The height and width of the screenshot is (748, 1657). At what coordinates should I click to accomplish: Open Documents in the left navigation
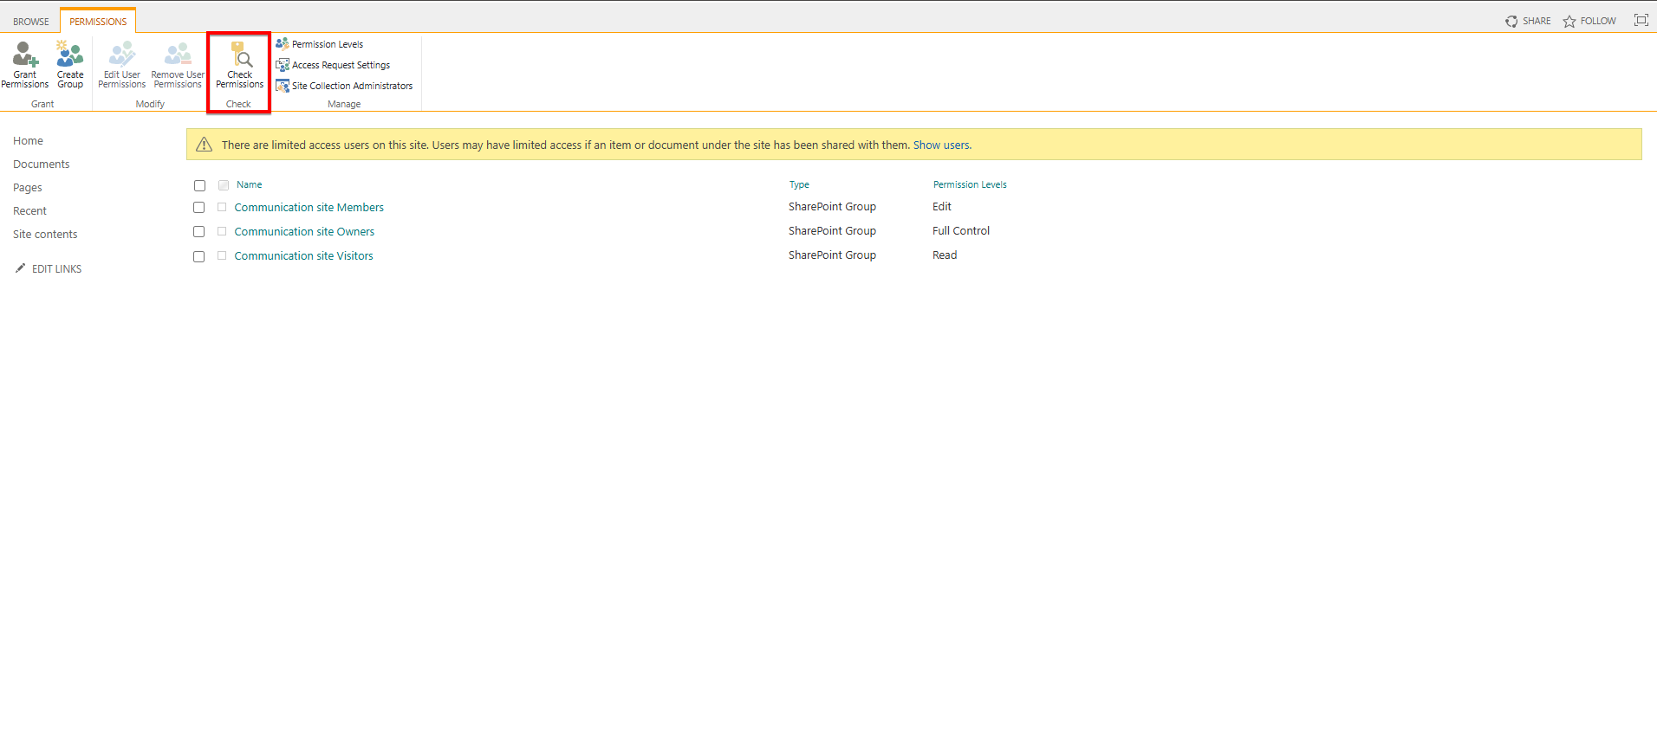click(42, 164)
